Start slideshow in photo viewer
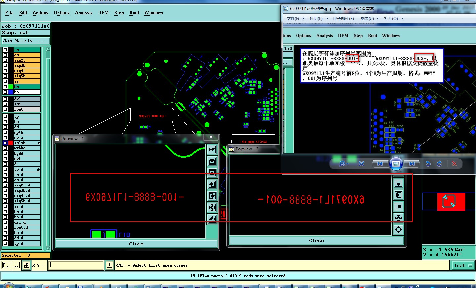This screenshot has width=476, height=288. (396, 164)
